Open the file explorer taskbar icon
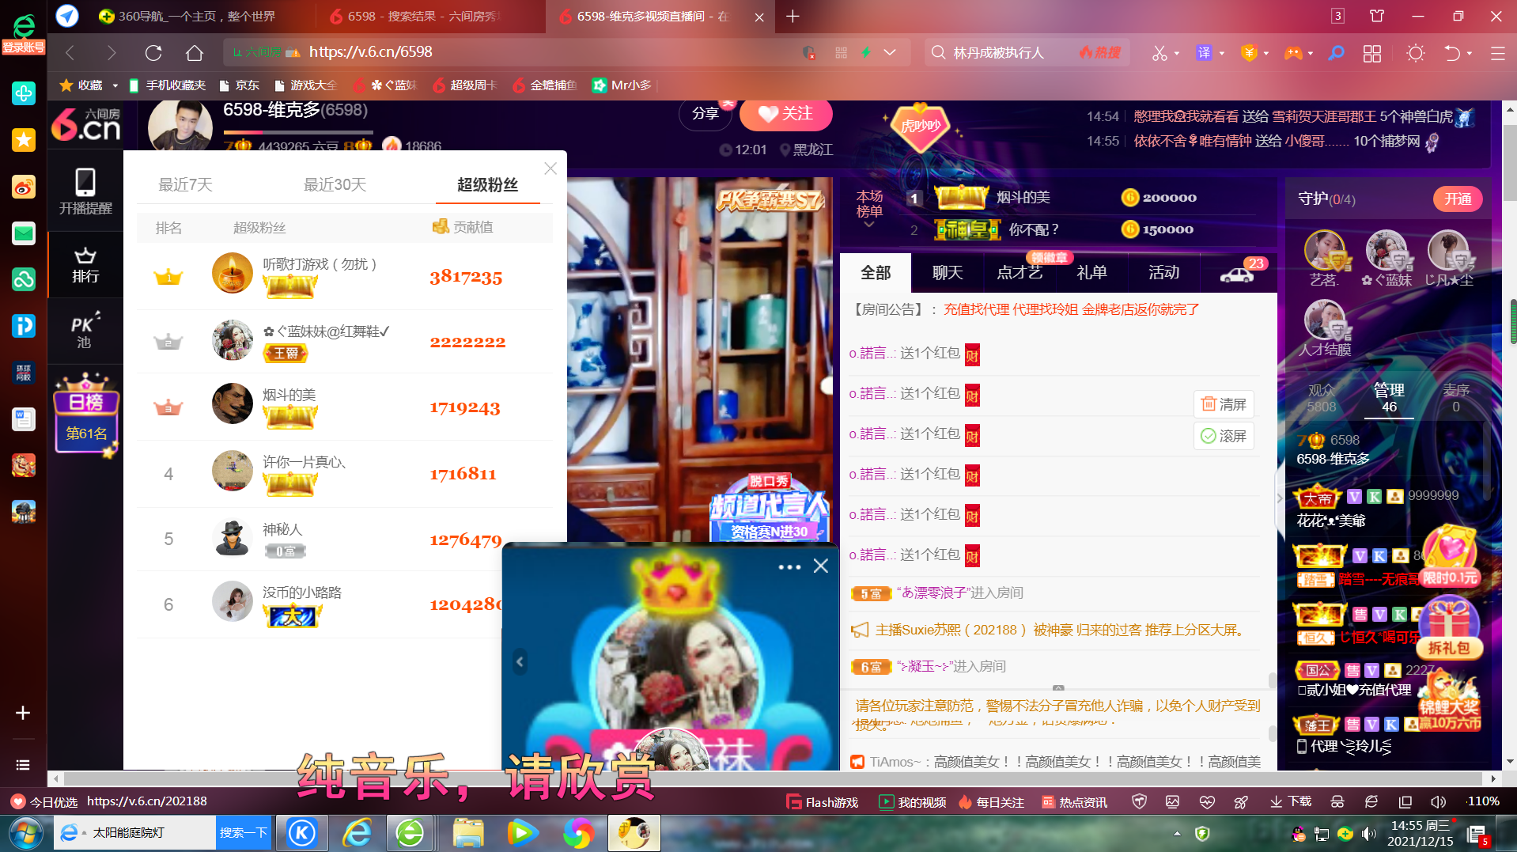This screenshot has height=852, width=1517. pos(468,833)
